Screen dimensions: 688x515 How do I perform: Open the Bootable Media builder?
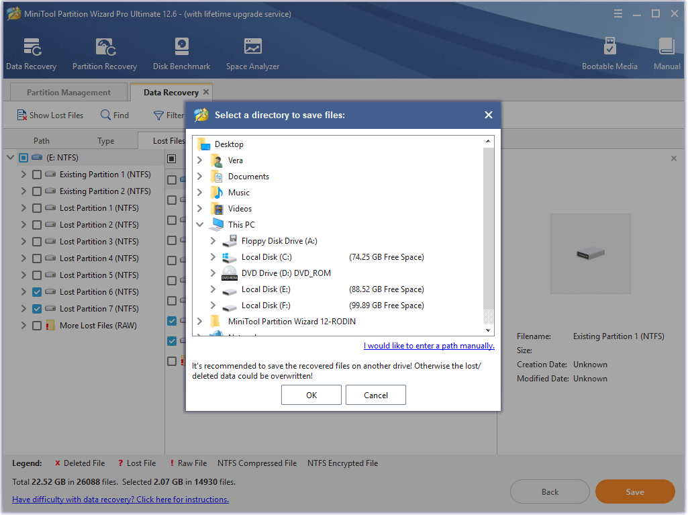coord(609,54)
